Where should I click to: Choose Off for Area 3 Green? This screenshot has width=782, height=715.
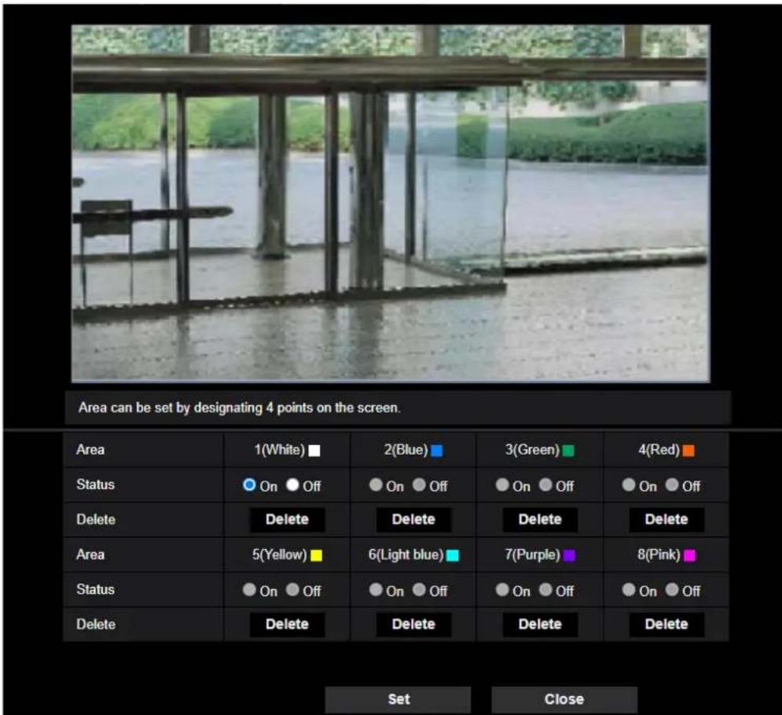point(546,485)
